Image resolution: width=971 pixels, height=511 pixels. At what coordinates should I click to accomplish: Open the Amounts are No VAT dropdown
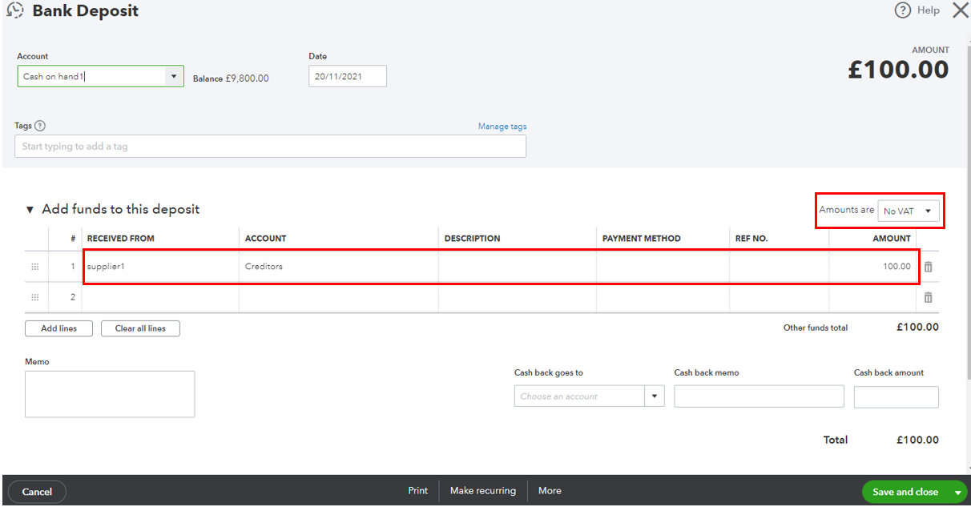pyautogui.click(x=909, y=210)
